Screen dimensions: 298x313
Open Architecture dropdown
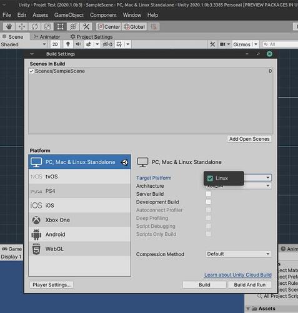(x=239, y=186)
